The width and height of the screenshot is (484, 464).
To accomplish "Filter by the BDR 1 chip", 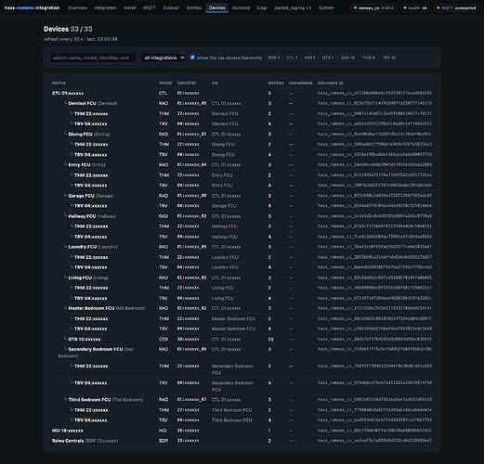I will [x=274, y=58].
